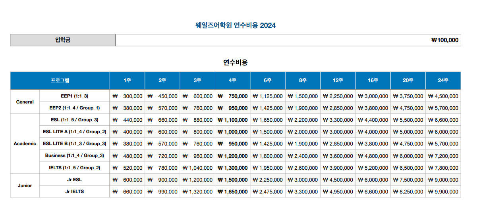Image resolution: width=481 pixels, height=205 pixels.
Task: Select the ESL LITE A program label
Action: [x=75, y=132]
